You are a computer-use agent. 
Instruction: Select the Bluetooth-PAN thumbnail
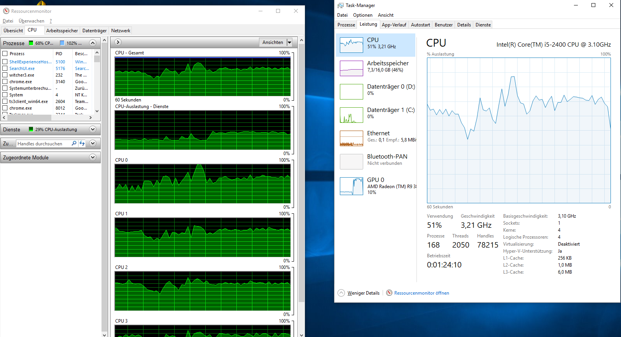coord(352,162)
